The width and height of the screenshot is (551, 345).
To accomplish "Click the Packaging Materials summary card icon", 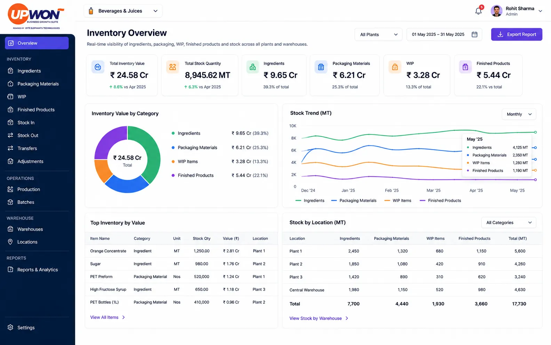I will pos(321,67).
